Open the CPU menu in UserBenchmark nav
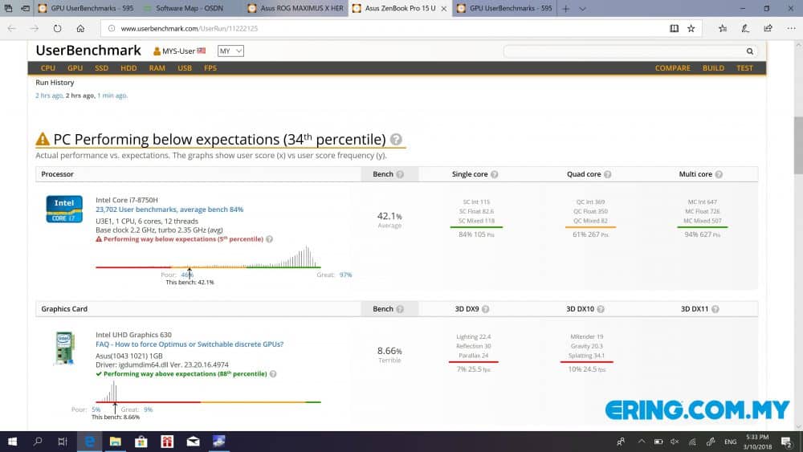Screen dimensions: 803x452 [47, 68]
